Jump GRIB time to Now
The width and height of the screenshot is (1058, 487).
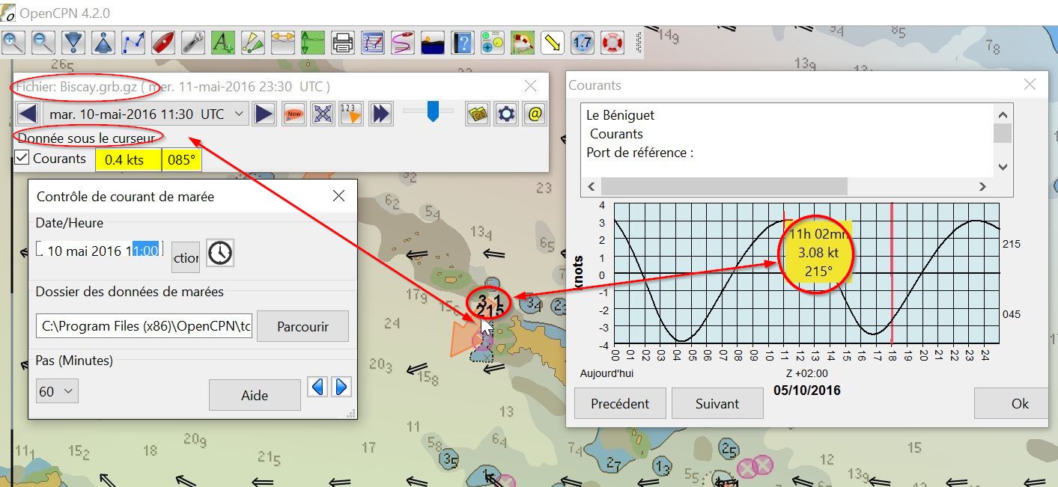[x=294, y=114]
